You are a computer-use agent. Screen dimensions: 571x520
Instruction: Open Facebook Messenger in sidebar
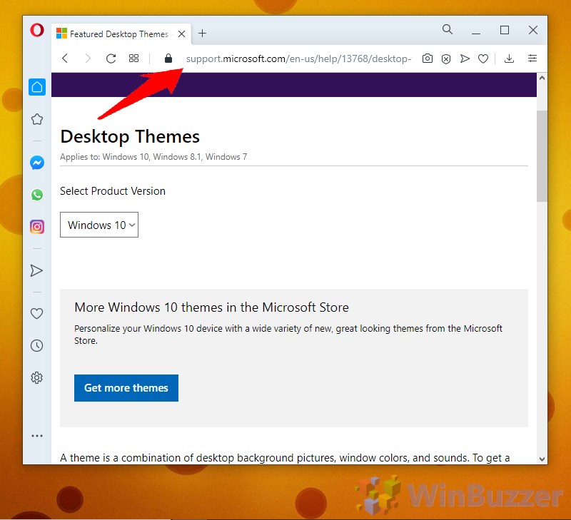pyautogui.click(x=37, y=163)
